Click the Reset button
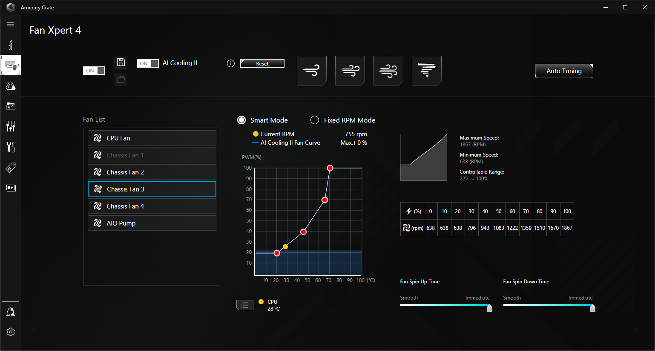The image size is (655, 351). coord(262,63)
